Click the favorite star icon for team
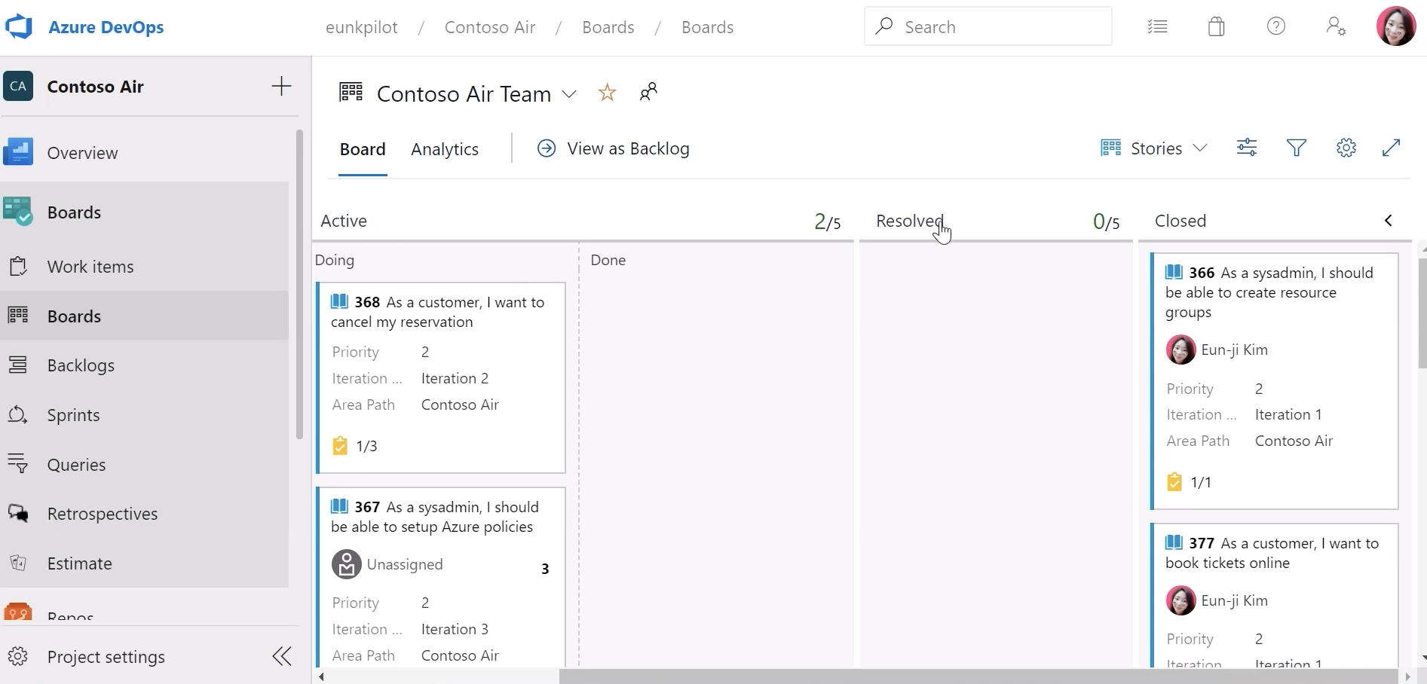1427x684 pixels. point(607,93)
